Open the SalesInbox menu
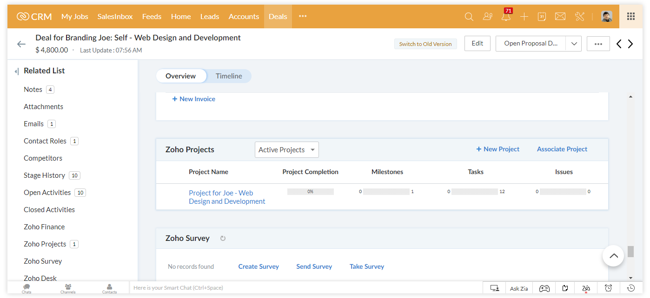 (x=115, y=16)
